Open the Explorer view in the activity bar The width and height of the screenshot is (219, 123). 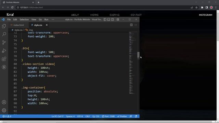[4, 26]
